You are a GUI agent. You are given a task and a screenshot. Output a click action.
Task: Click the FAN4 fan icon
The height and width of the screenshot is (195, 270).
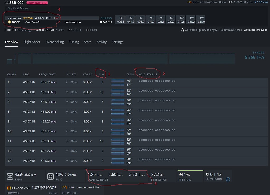[10, 176]
